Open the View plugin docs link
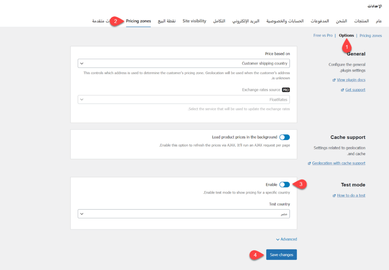The height and width of the screenshot is (270, 389). tap(351, 80)
